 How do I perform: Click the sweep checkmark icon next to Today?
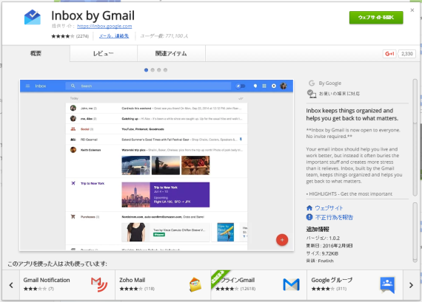coord(241,98)
